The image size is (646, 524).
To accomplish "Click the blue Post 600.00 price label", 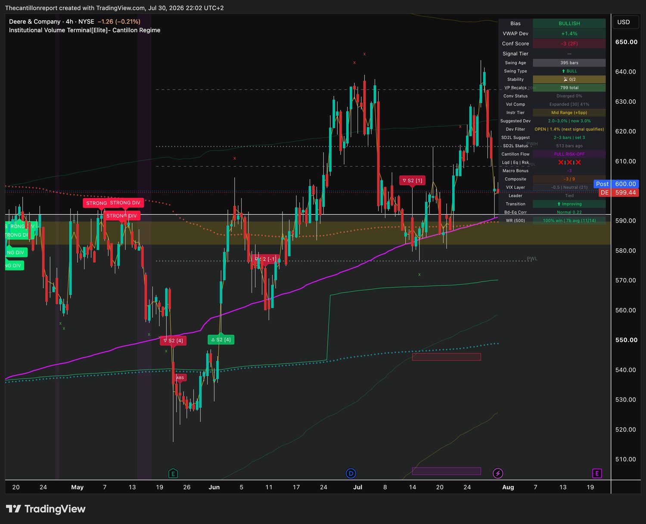I will pyautogui.click(x=616, y=184).
